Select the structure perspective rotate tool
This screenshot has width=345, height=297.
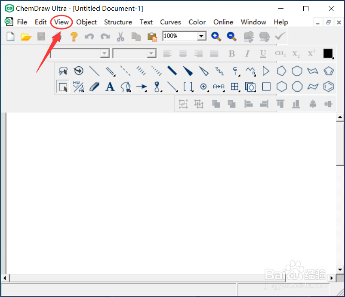point(79,71)
